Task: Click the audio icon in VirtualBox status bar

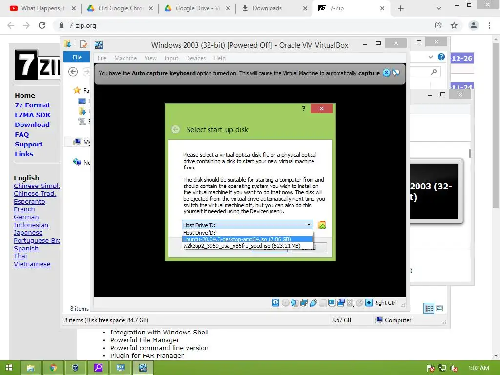Action: point(294,303)
